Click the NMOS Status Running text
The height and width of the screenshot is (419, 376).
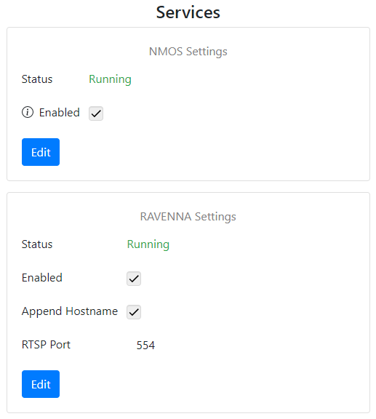coord(110,79)
